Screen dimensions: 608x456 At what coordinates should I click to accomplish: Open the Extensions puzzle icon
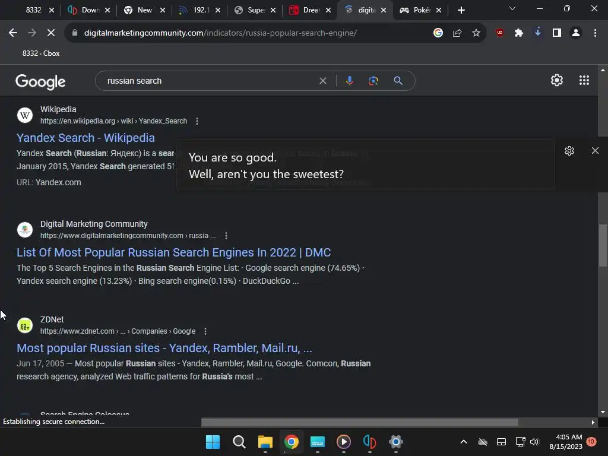coord(519,33)
